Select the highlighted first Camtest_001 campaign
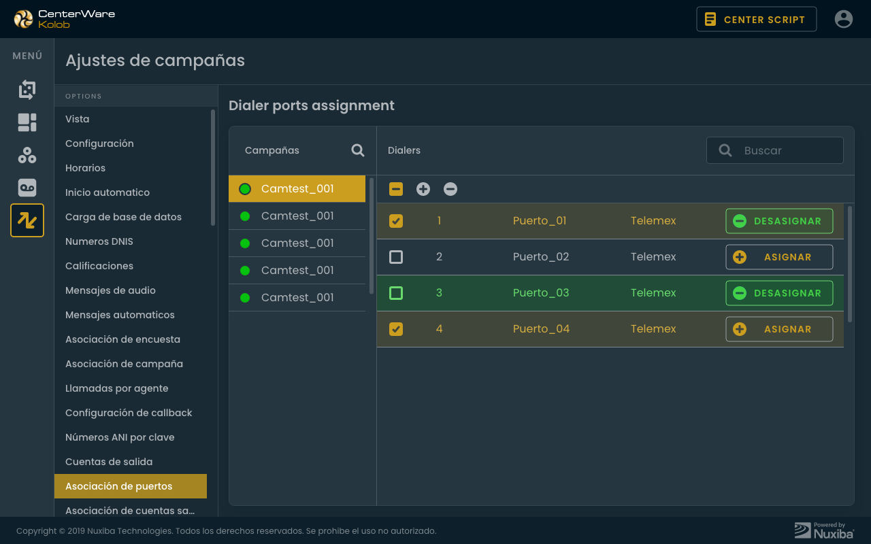 click(x=297, y=189)
